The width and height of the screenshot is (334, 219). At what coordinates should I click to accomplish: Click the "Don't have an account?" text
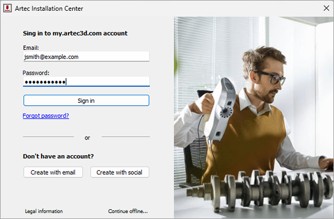pyautogui.click(x=58, y=156)
